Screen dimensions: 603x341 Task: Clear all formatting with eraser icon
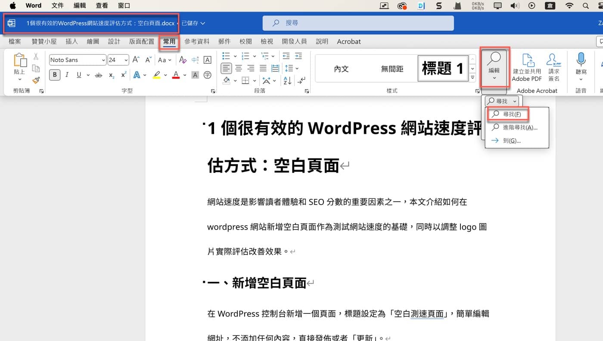183,60
